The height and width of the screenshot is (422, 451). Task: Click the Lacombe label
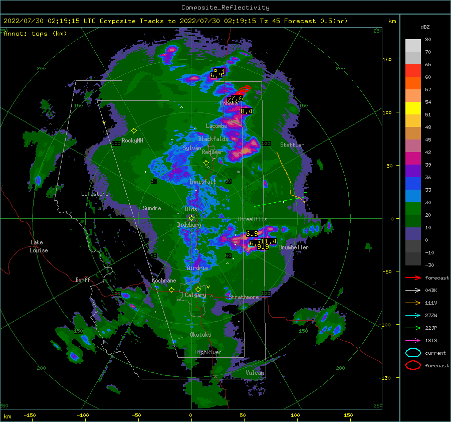point(216,126)
